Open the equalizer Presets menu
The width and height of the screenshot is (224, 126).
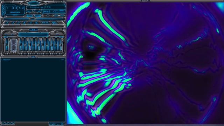57,34
